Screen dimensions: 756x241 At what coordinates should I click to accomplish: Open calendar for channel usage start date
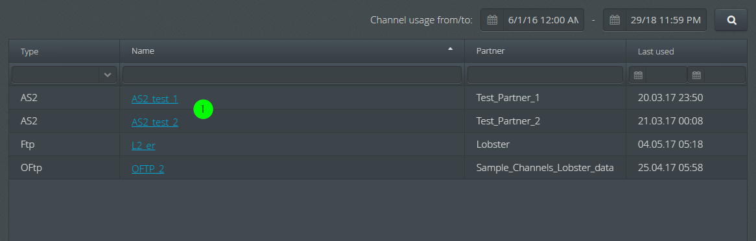(x=491, y=20)
